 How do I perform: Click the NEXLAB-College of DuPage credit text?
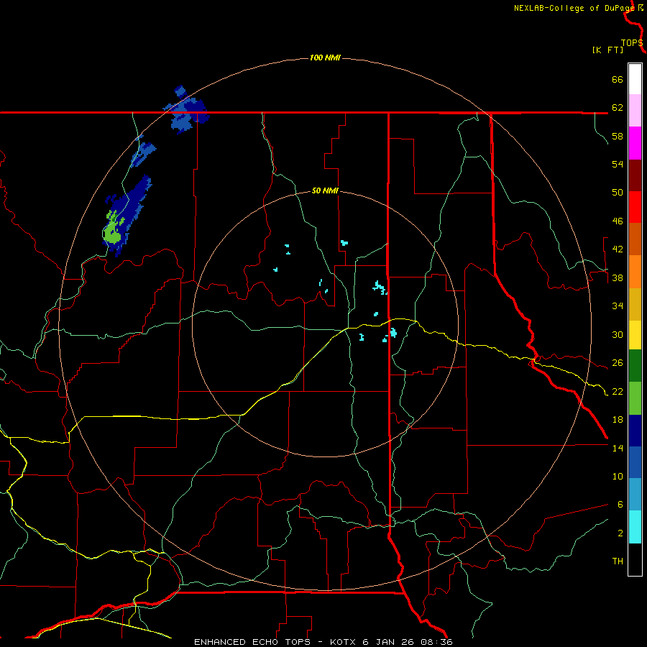tap(574, 8)
